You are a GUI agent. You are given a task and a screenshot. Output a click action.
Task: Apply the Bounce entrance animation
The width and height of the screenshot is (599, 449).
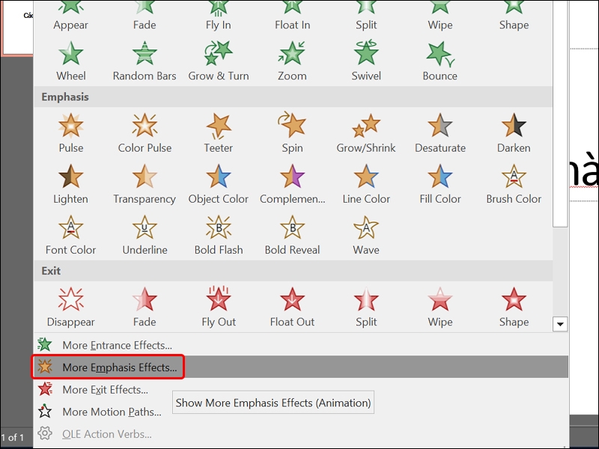click(440, 61)
